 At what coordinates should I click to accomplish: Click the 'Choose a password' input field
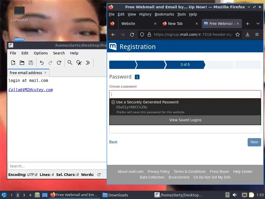pyautogui.click(x=185, y=94)
